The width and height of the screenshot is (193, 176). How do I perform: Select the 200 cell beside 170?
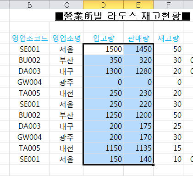click(103, 137)
